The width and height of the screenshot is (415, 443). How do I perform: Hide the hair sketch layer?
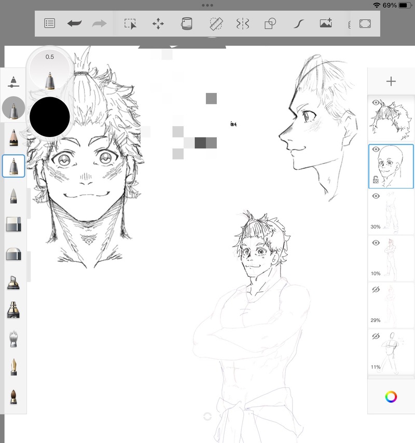(376, 102)
